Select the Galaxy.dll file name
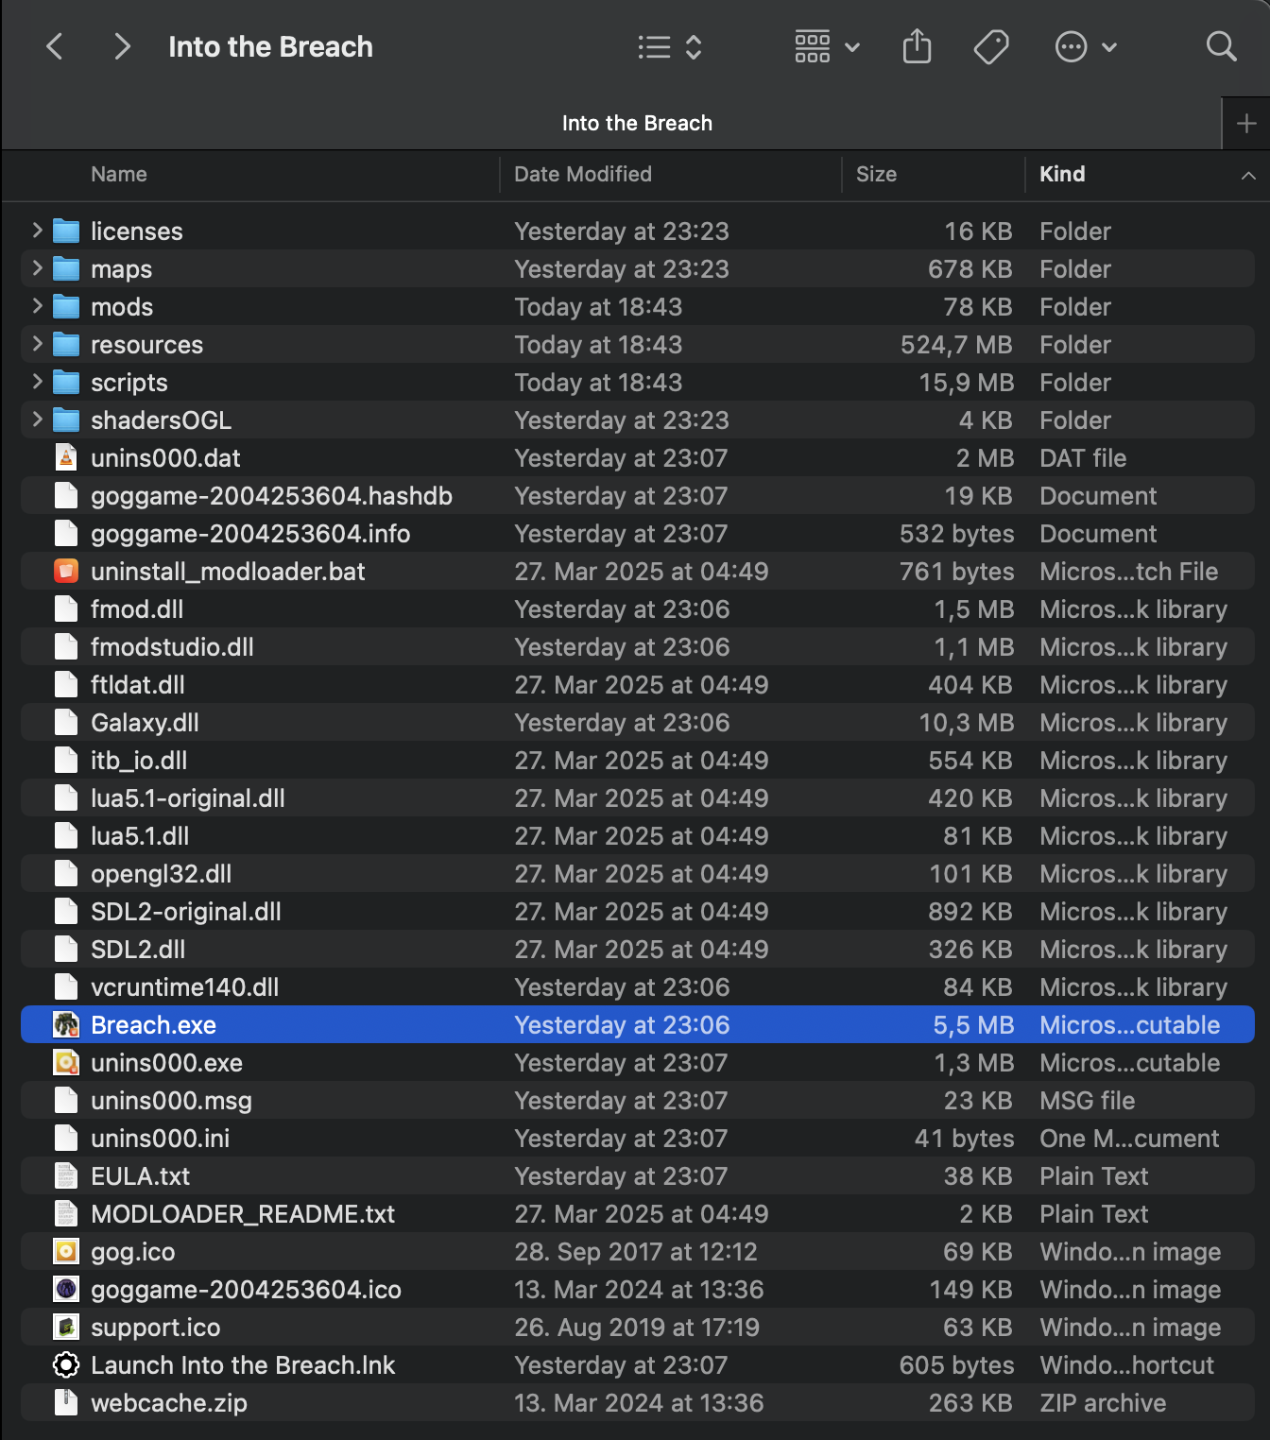The height and width of the screenshot is (1440, 1270). 145,722
